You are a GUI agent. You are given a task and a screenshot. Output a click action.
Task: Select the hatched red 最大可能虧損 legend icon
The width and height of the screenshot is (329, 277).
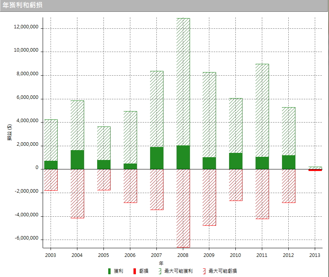[204, 271]
